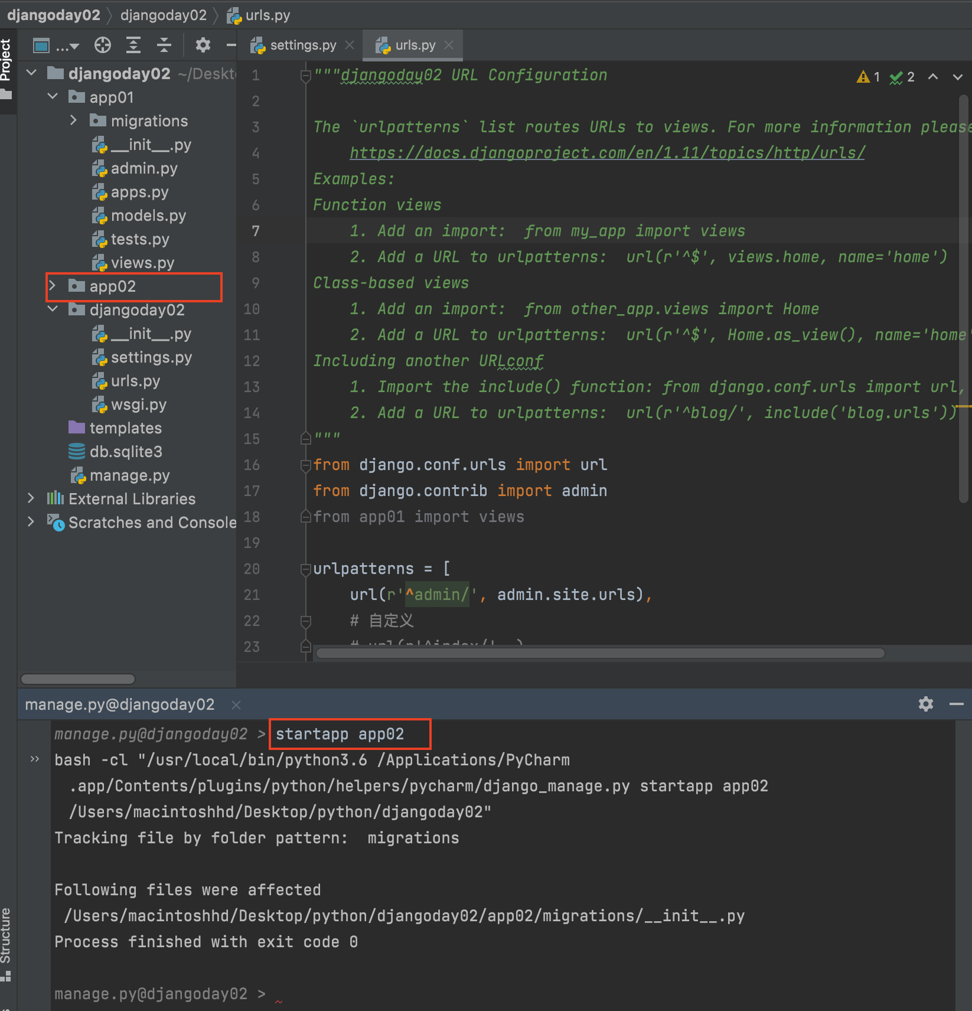
Task: Click the console double-chevron expand icon
Action: 35,759
